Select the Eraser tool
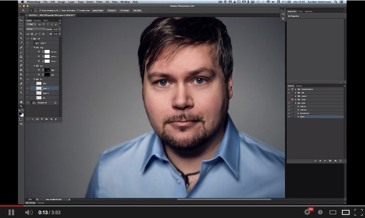Viewport: 365px width, 218px height. coord(21,65)
